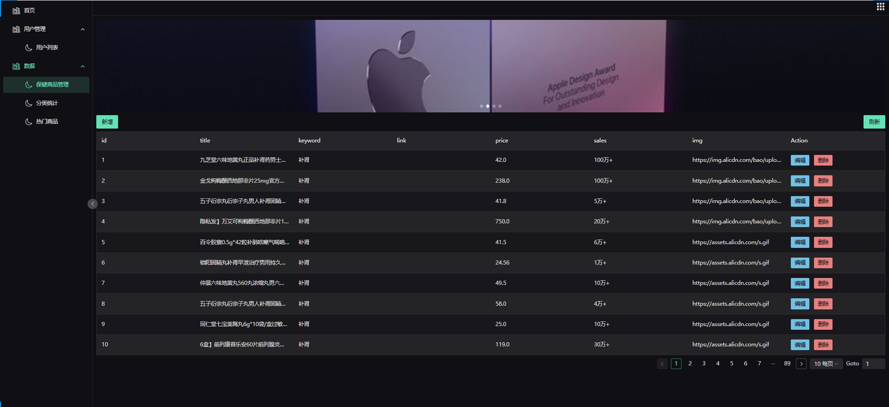Click the 新增 button

click(x=107, y=122)
